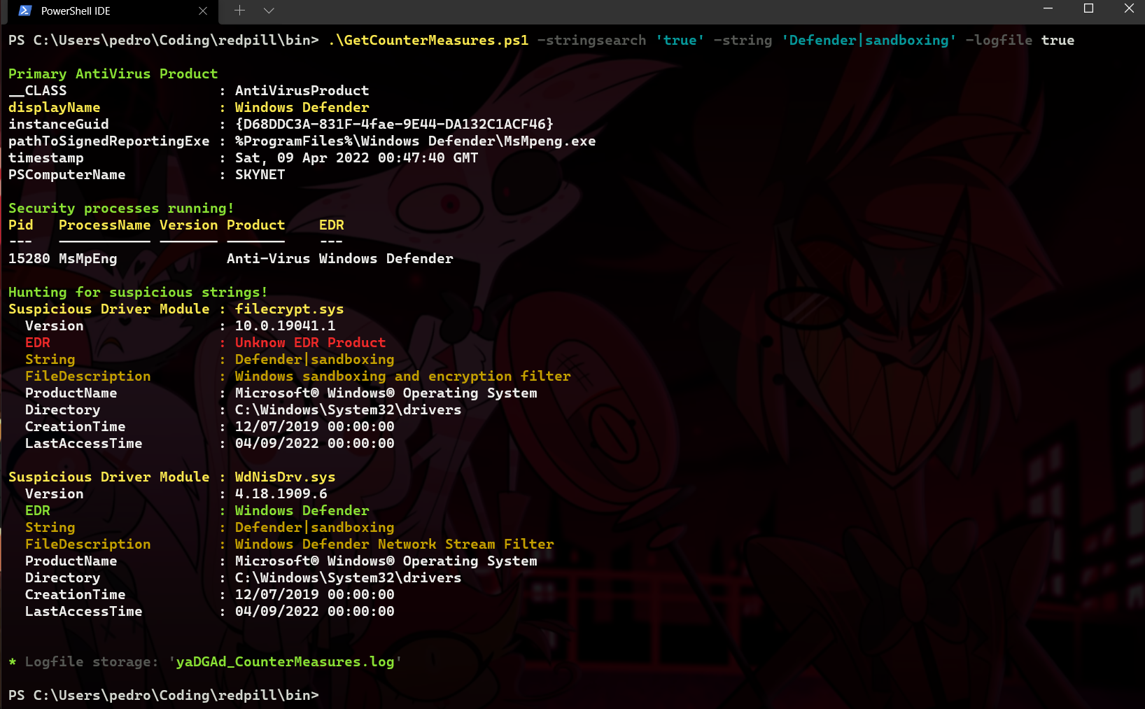The width and height of the screenshot is (1145, 709).
Task: Click the PowerShell icon in the tab
Action: pyautogui.click(x=24, y=10)
